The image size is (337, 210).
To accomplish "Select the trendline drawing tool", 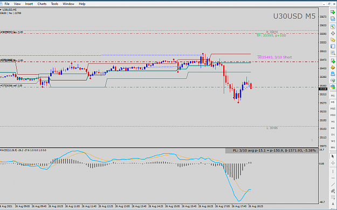I will [333, 185].
